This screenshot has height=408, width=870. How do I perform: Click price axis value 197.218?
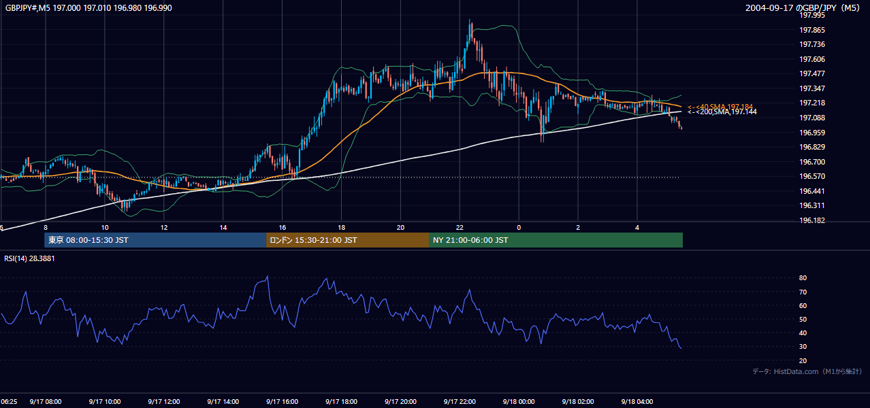click(x=813, y=103)
